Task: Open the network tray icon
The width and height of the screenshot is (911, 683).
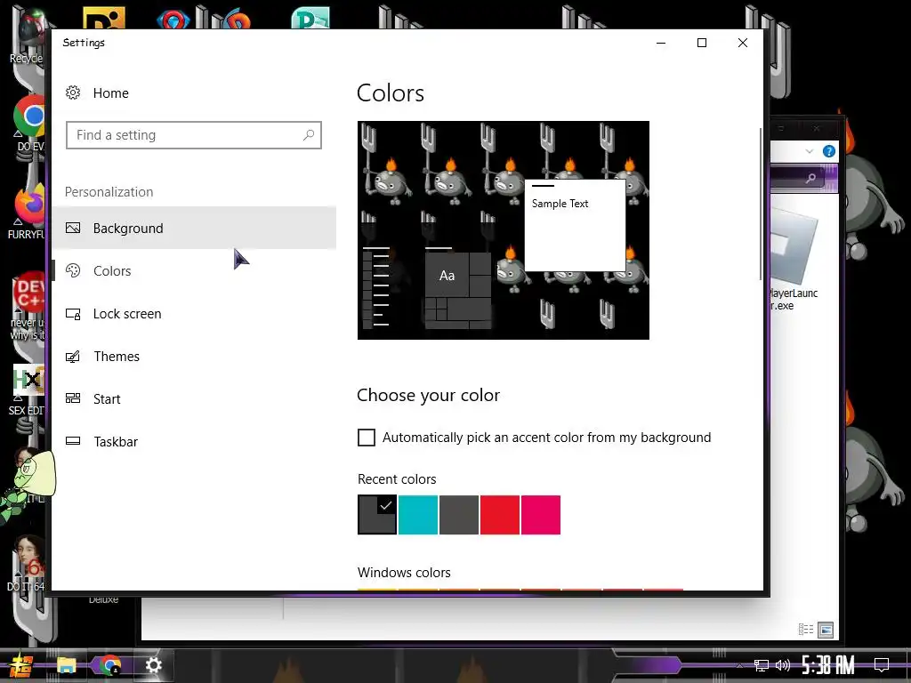Action: click(762, 665)
